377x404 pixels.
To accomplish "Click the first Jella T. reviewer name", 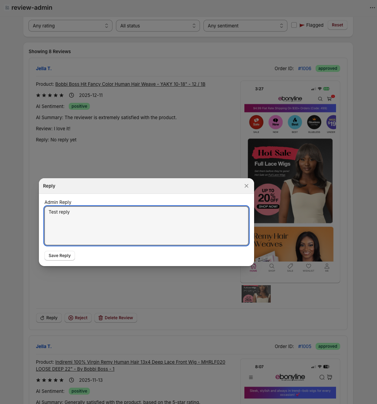I will click(x=44, y=68).
